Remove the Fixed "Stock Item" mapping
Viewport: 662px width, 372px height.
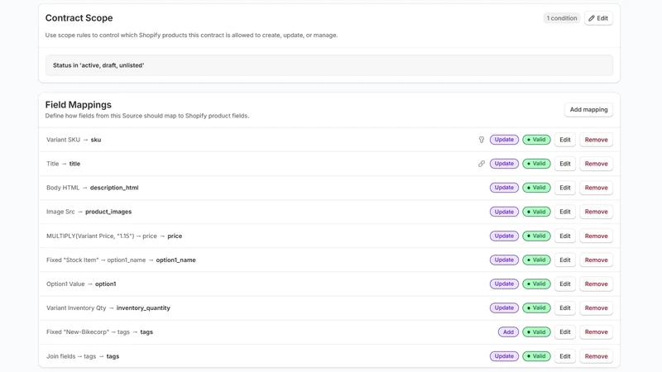(596, 260)
